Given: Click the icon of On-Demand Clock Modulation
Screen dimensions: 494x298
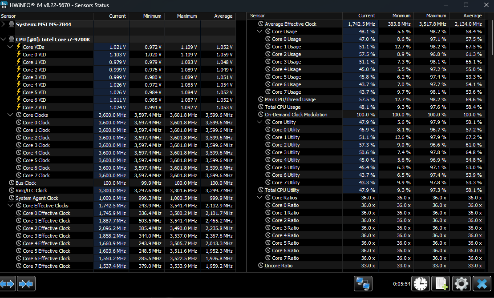Looking at the screenshot, I should click(260, 114).
